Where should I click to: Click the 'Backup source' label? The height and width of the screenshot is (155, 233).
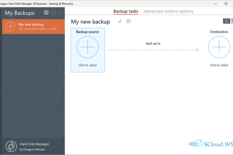point(87,32)
